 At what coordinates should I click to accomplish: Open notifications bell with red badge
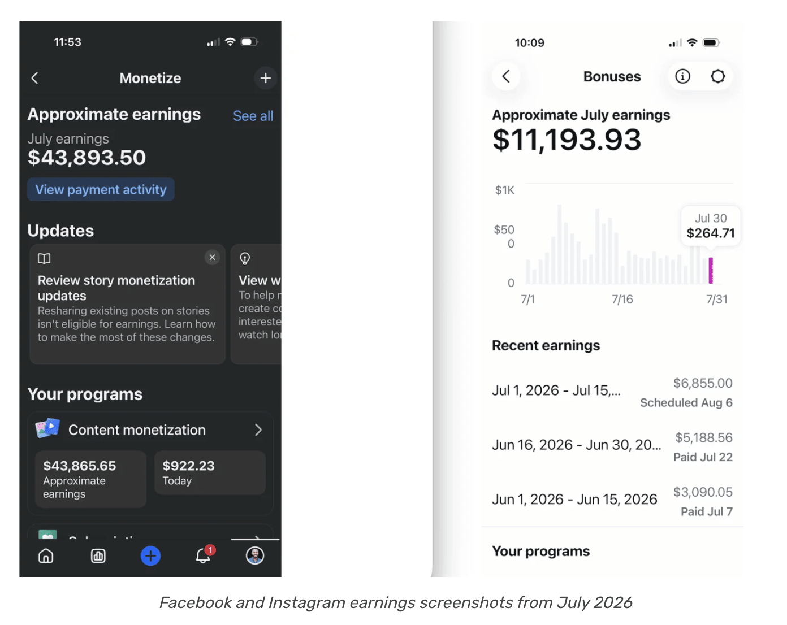tap(204, 555)
